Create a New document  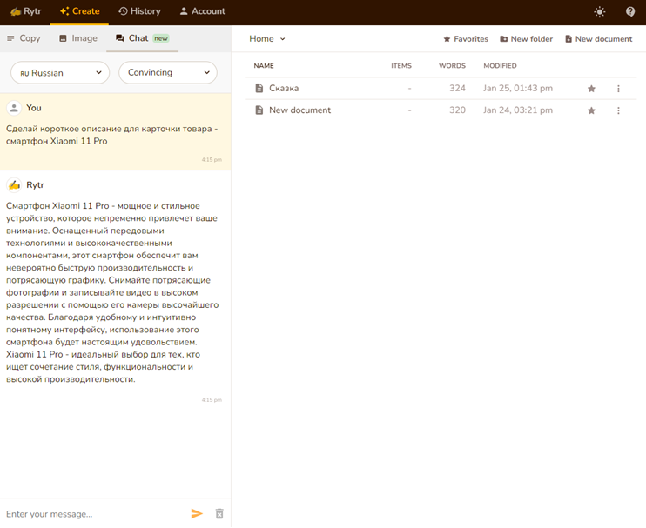point(598,38)
